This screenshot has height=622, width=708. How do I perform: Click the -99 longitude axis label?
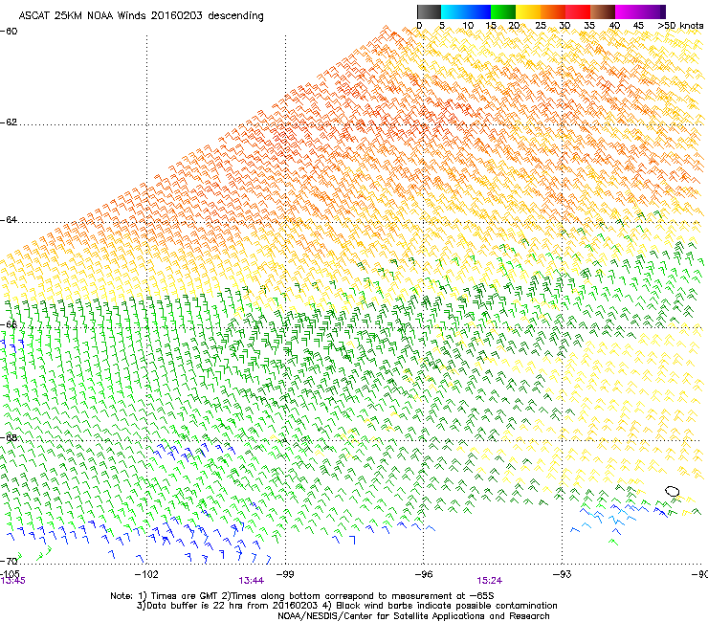(285, 574)
